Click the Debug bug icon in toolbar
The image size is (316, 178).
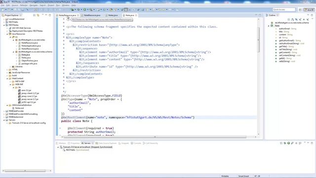click(79, 9)
